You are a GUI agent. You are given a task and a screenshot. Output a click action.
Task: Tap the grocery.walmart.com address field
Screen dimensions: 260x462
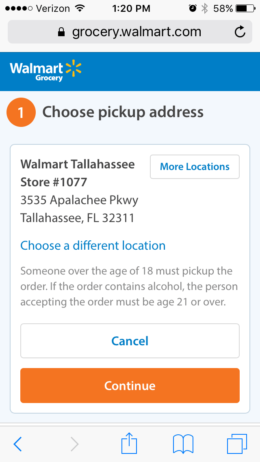click(130, 32)
